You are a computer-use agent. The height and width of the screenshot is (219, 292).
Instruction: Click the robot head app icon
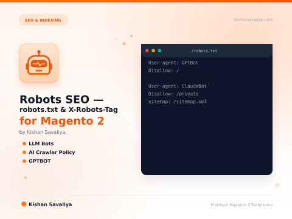(x=39, y=63)
